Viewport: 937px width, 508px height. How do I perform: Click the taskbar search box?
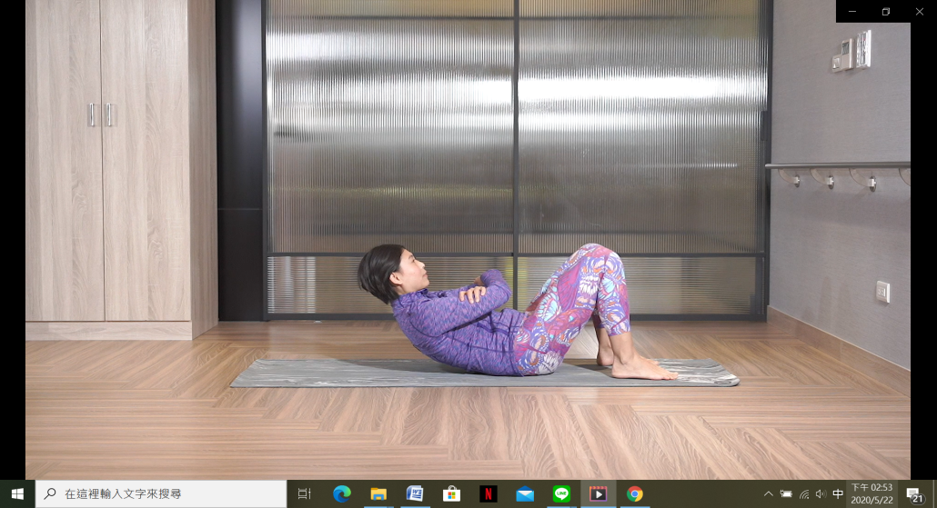161,493
